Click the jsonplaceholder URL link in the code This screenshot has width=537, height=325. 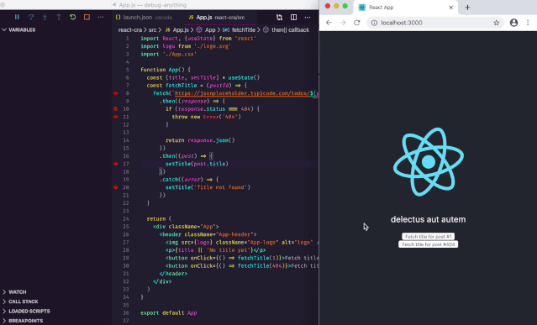[242, 93]
